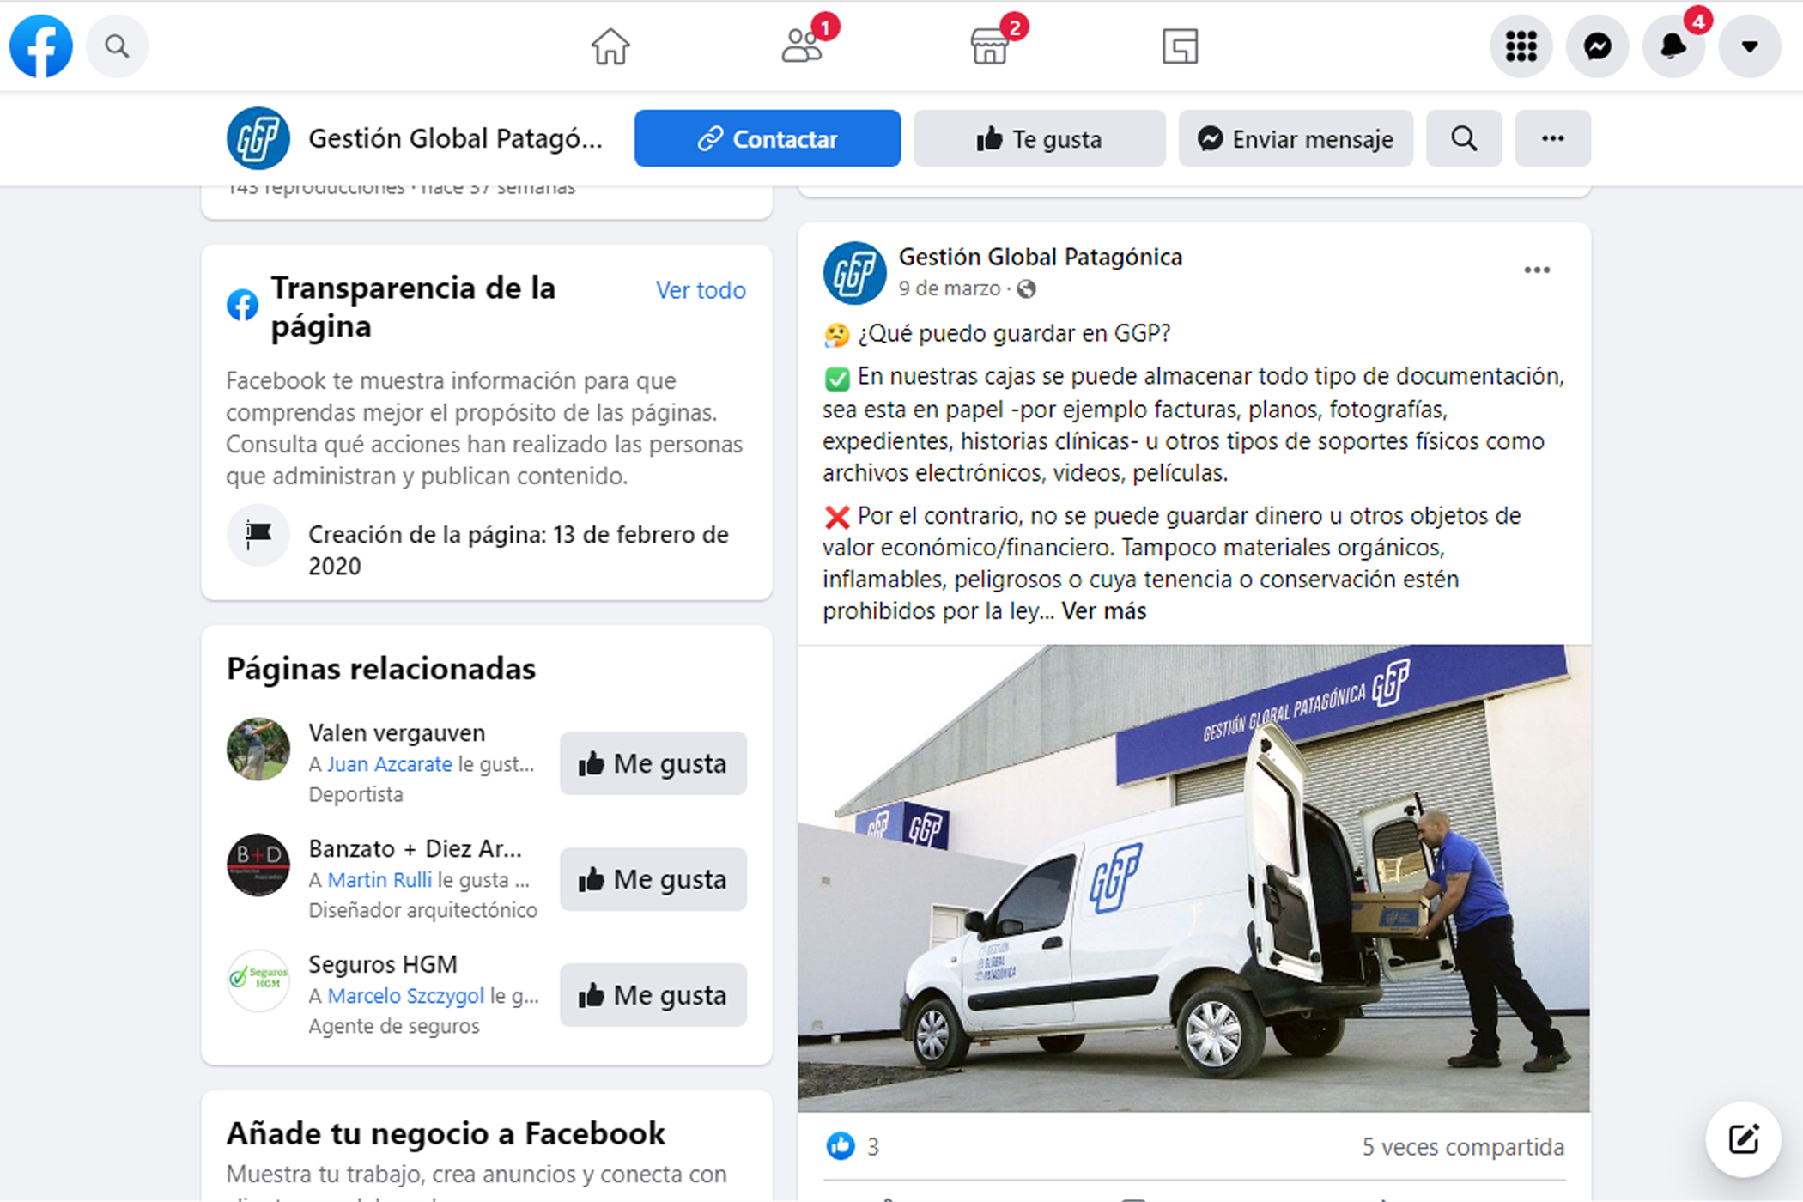Screen dimensions: 1803x1202
Task: Like the Seguros HGM page
Action: point(653,995)
